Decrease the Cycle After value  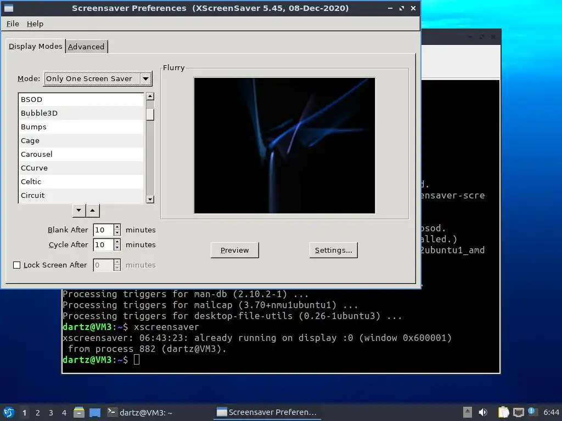point(117,248)
